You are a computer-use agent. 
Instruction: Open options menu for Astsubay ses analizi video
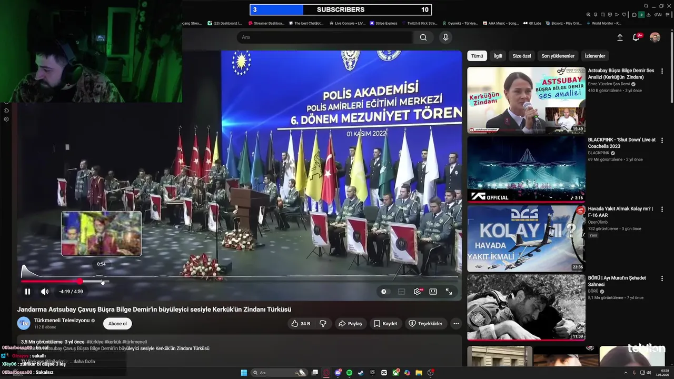pos(662,71)
